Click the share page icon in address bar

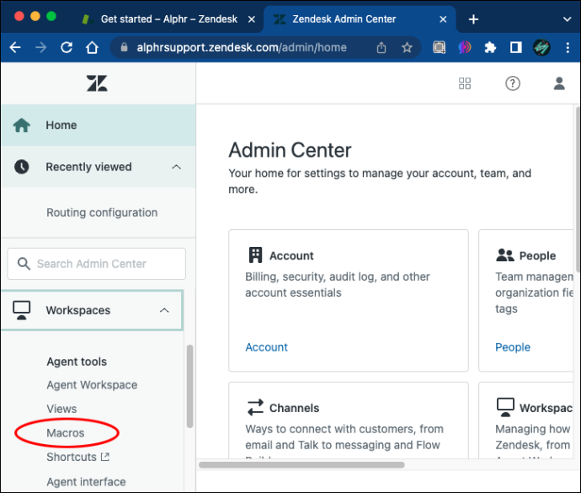click(381, 47)
